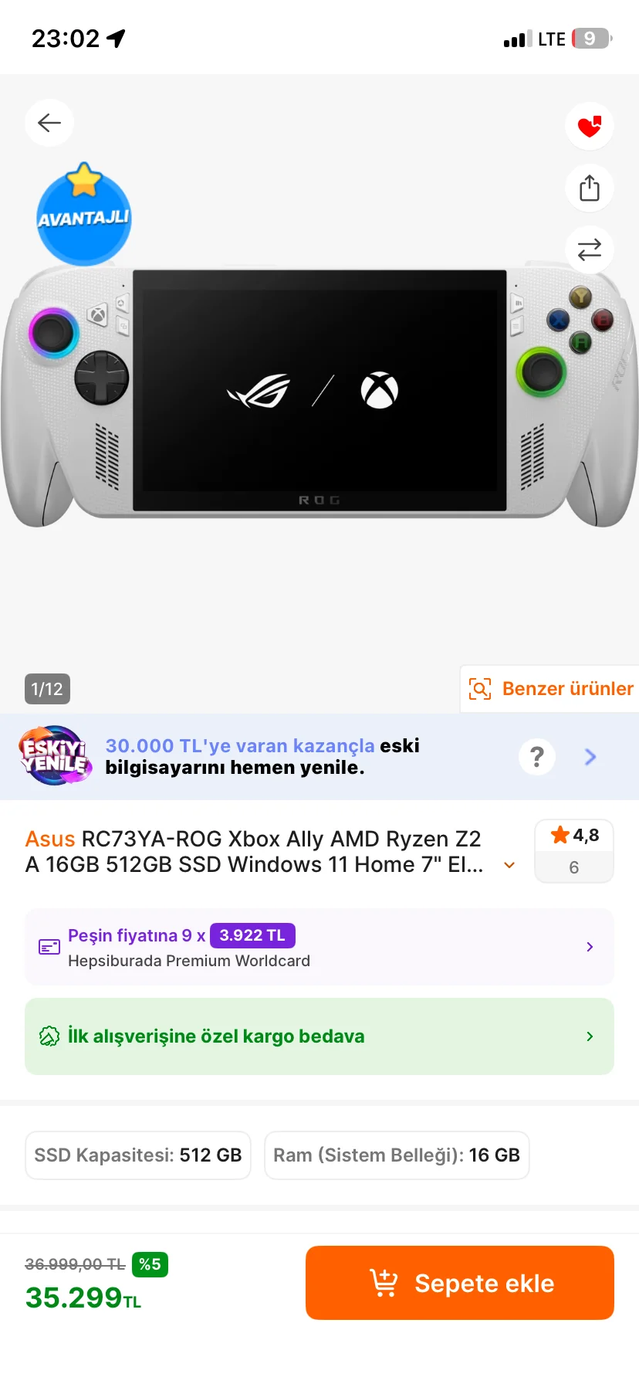The width and height of the screenshot is (639, 1384).
Task: Toggle the red heart favorite icon
Action: pos(590,126)
